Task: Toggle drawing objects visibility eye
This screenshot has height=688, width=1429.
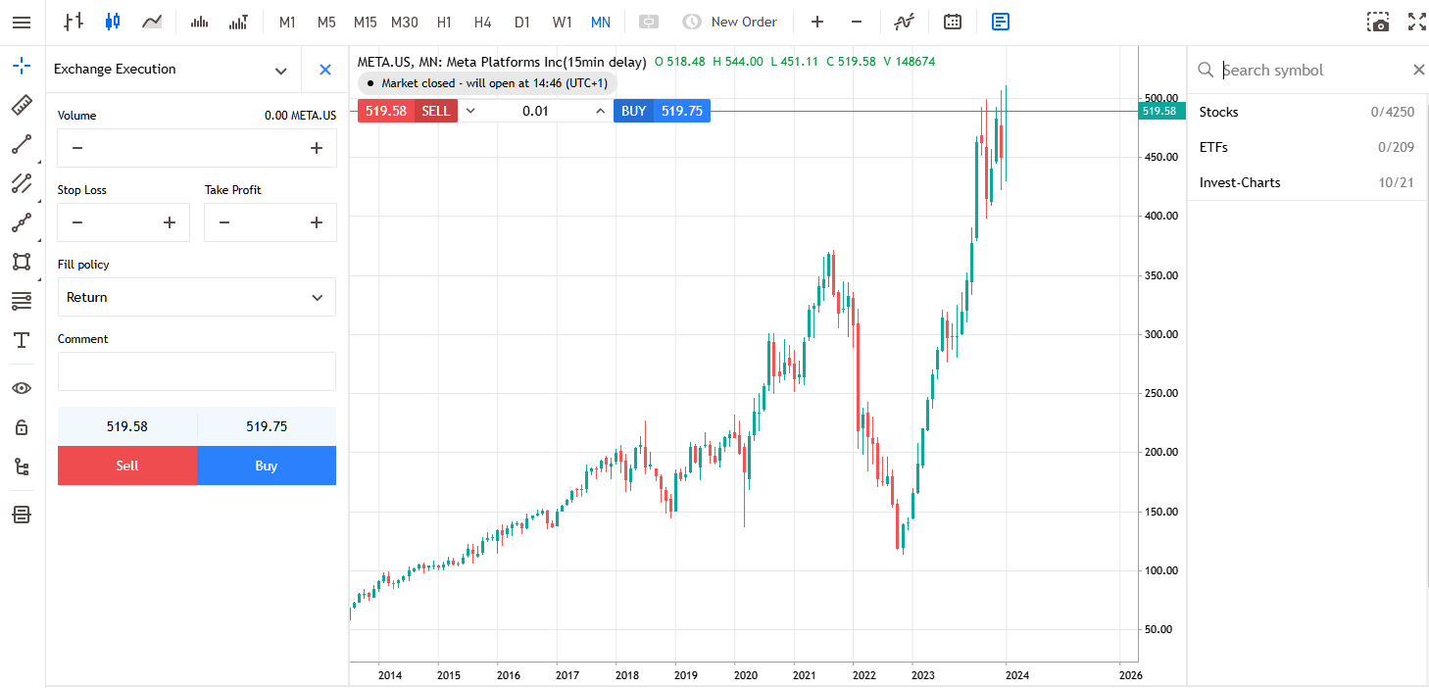Action: (x=22, y=388)
